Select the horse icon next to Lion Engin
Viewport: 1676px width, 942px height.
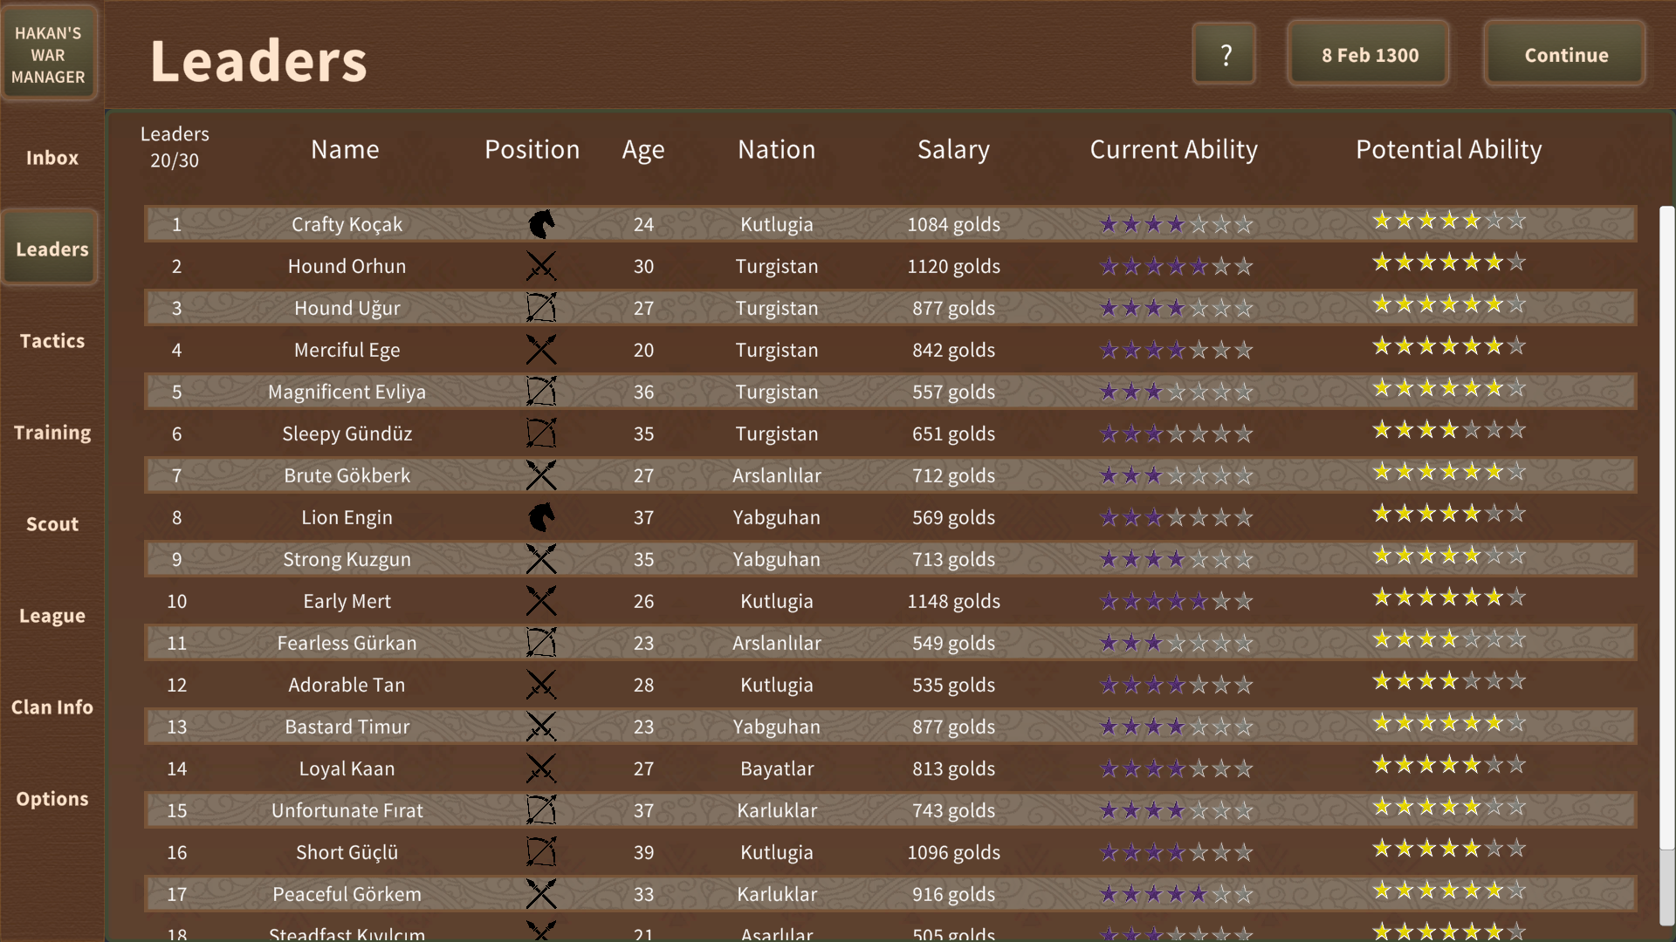(x=542, y=516)
